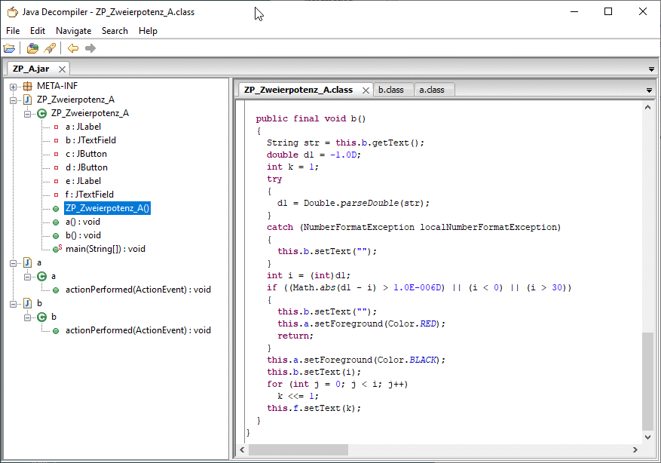Image resolution: width=661 pixels, height=463 pixels.
Task: Open the File menu
Action: tap(13, 31)
